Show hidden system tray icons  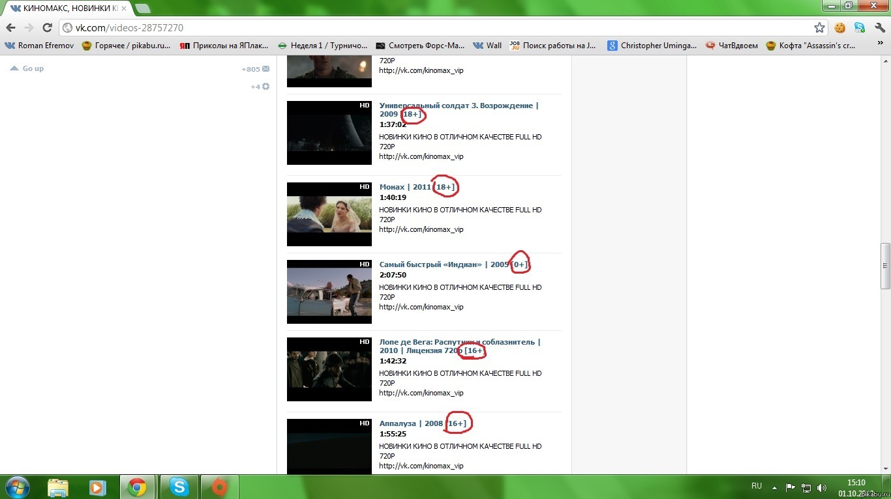tap(774, 487)
